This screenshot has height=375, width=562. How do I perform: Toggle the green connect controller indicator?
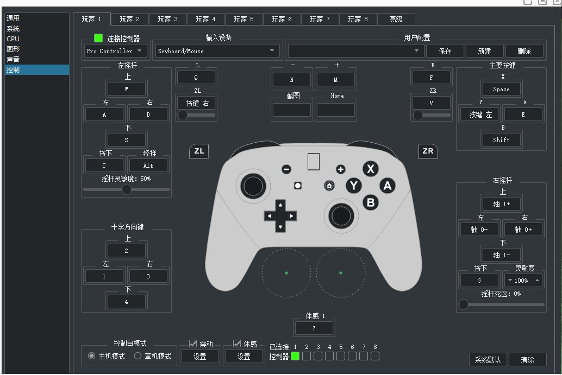98,38
